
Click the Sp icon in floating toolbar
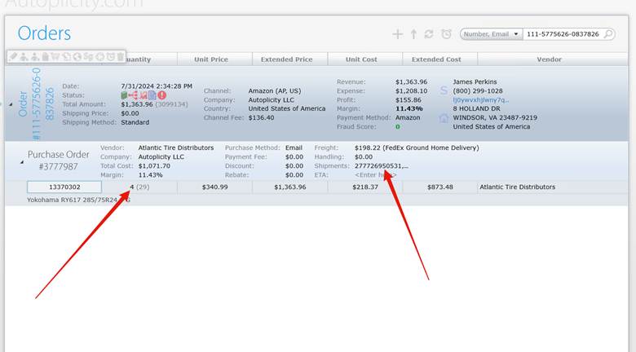88,56
